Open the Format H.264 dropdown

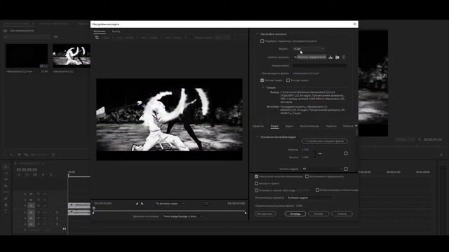point(309,49)
